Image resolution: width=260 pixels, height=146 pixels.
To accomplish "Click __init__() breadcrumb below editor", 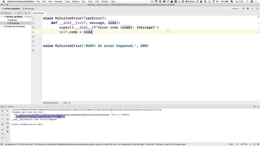I will [x=66, y=103].
